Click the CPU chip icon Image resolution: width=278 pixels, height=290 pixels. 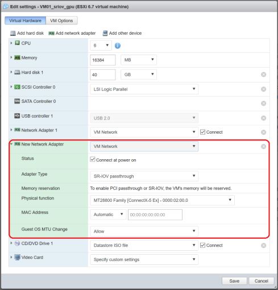tap(17, 43)
